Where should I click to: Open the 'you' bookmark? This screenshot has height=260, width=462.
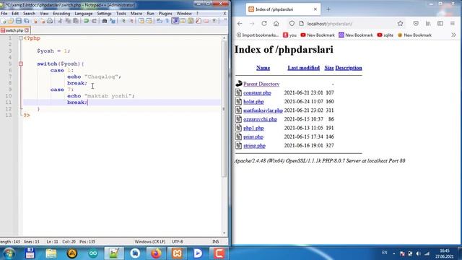(289, 35)
